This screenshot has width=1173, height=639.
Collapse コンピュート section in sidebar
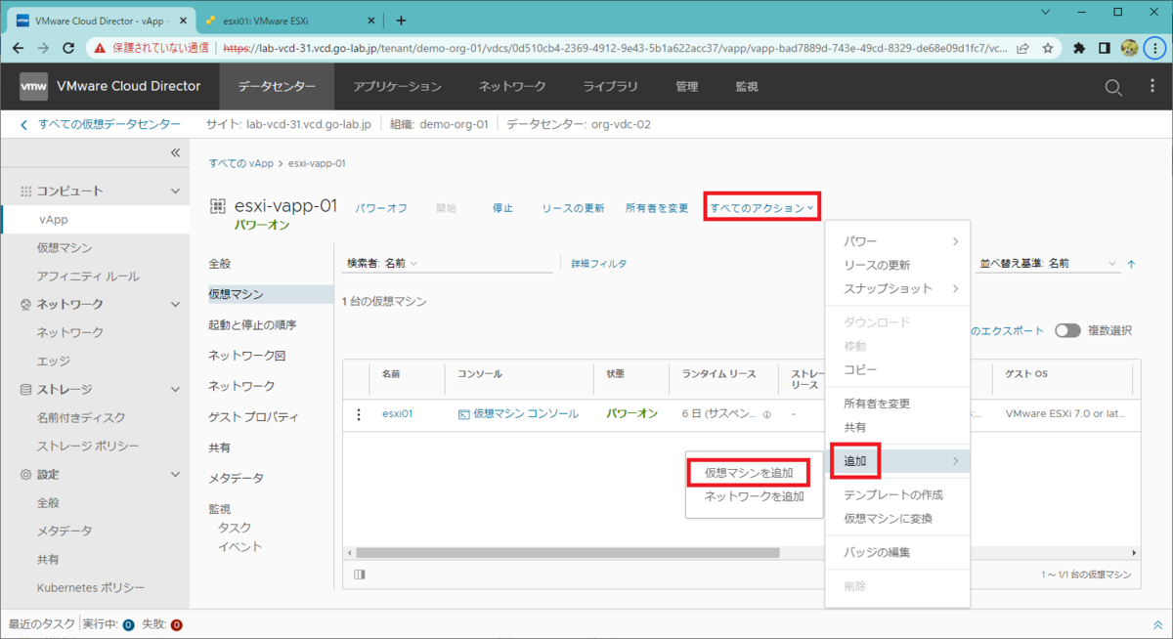(x=175, y=191)
